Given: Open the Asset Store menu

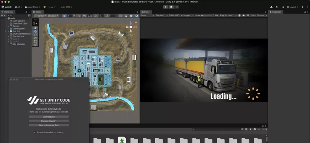Looking at the screenshot, I should pos(32,7).
